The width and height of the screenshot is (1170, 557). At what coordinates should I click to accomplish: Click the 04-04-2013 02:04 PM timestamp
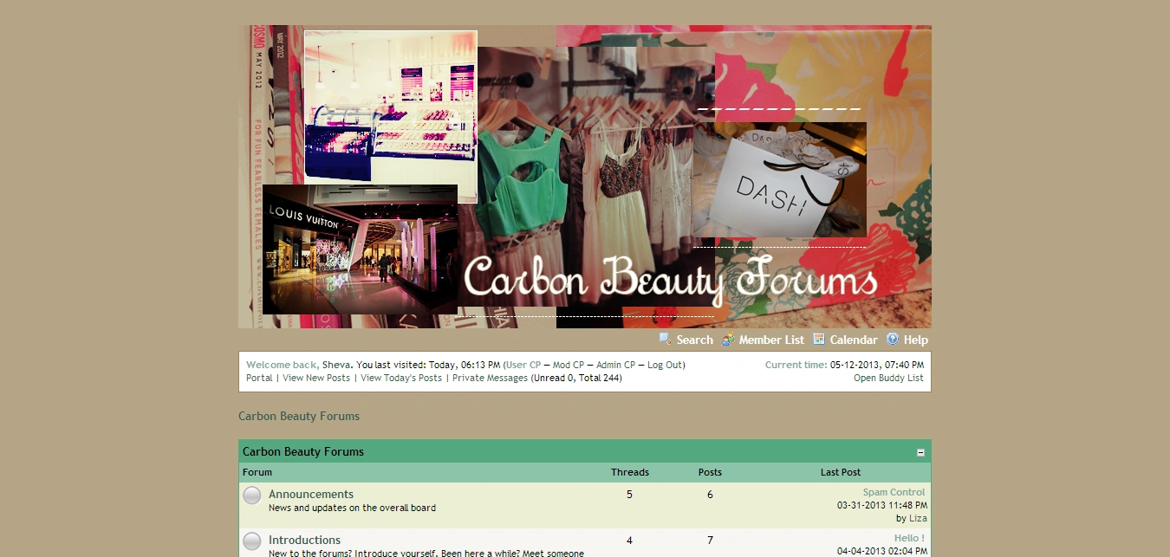pyautogui.click(x=882, y=551)
